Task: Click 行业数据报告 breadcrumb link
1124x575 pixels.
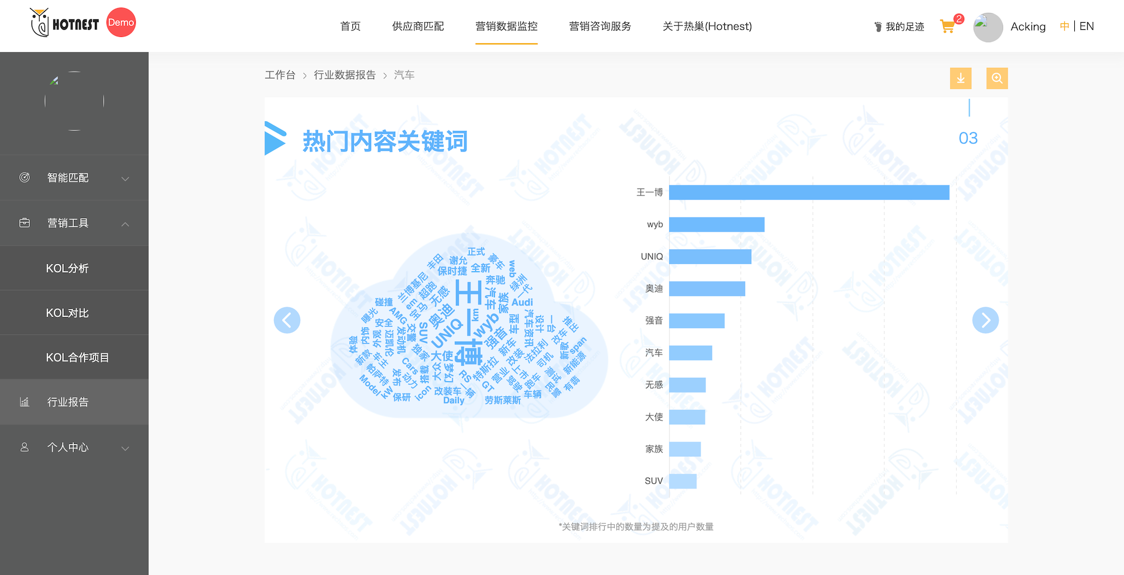Action: tap(344, 75)
